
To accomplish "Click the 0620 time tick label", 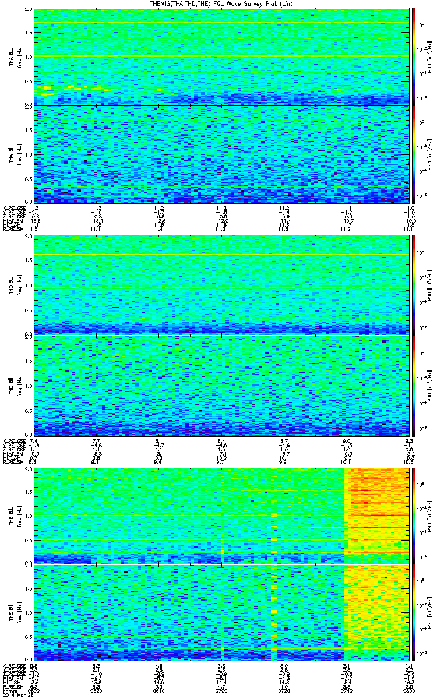I will pyautogui.click(x=96, y=691).
